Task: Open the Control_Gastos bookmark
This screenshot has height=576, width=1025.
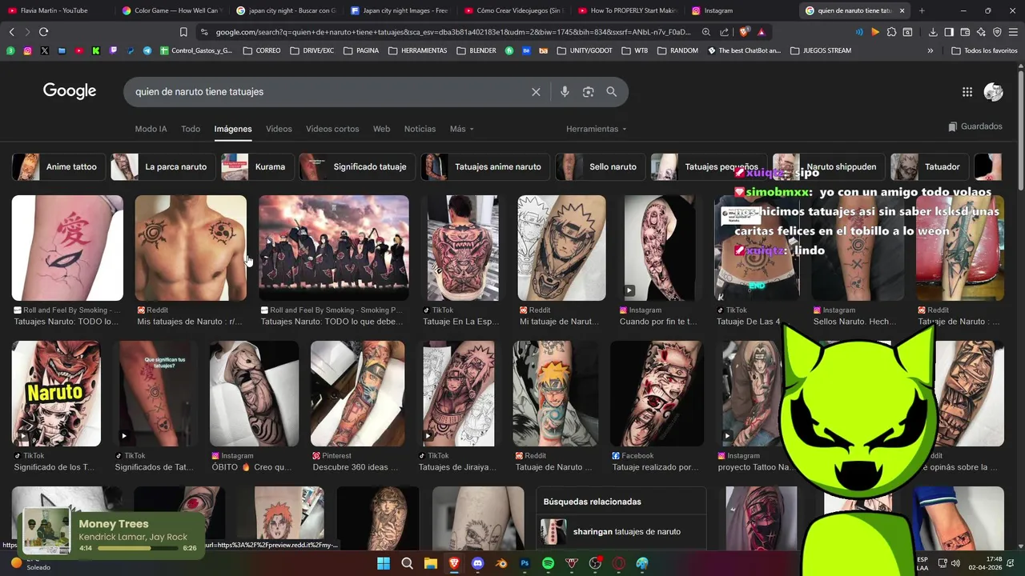Action: pyautogui.click(x=196, y=50)
